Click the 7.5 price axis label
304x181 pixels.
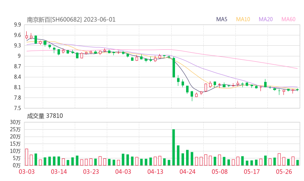coord(17,108)
